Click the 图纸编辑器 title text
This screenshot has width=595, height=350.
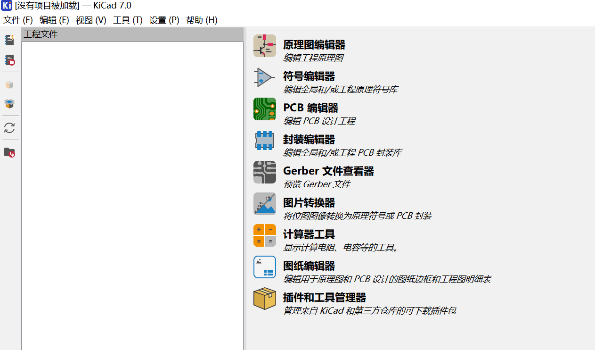point(309,266)
